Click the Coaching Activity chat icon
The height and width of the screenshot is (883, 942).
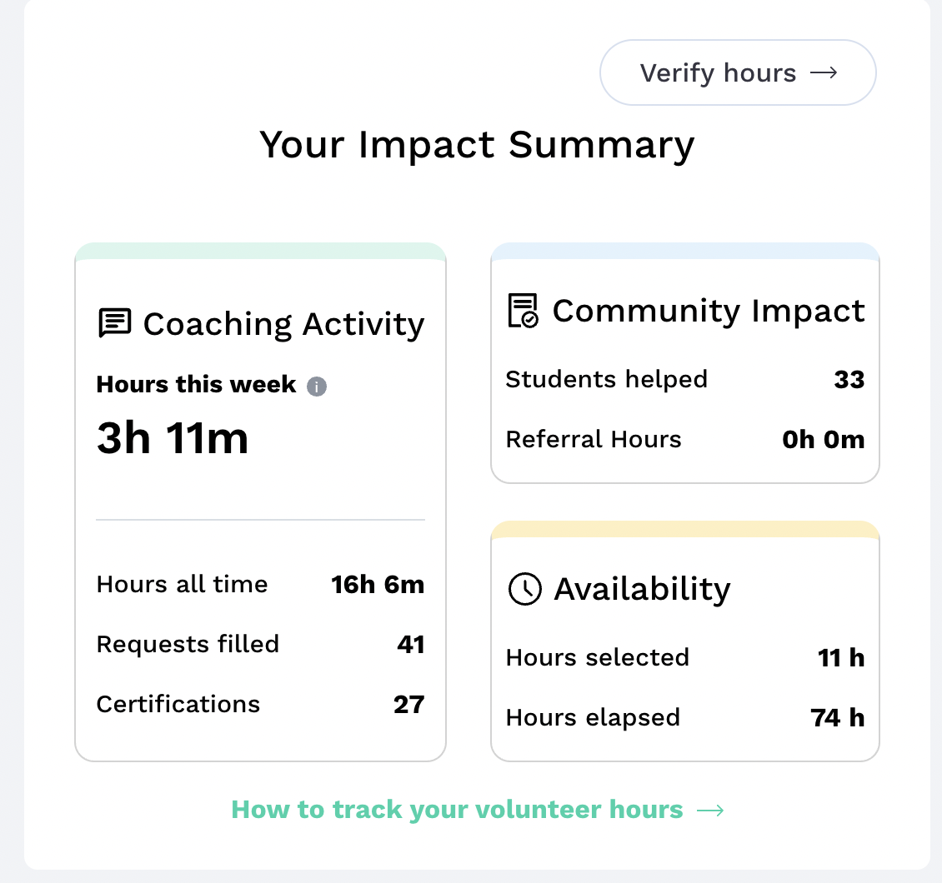(114, 323)
